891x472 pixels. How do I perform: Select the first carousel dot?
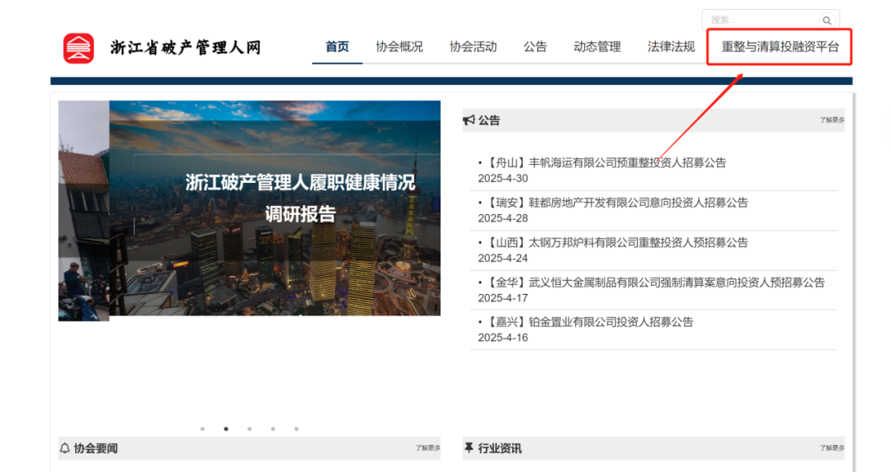pyautogui.click(x=202, y=429)
